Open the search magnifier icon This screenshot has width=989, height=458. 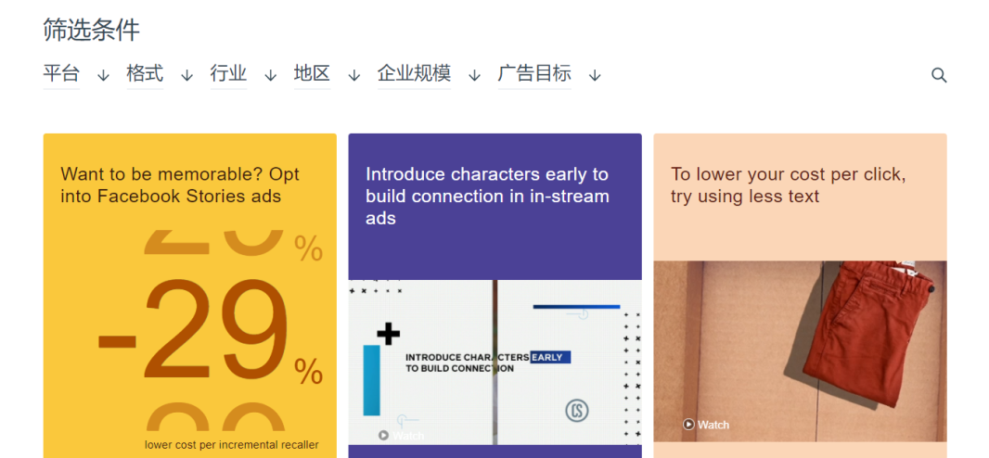(x=939, y=76)
